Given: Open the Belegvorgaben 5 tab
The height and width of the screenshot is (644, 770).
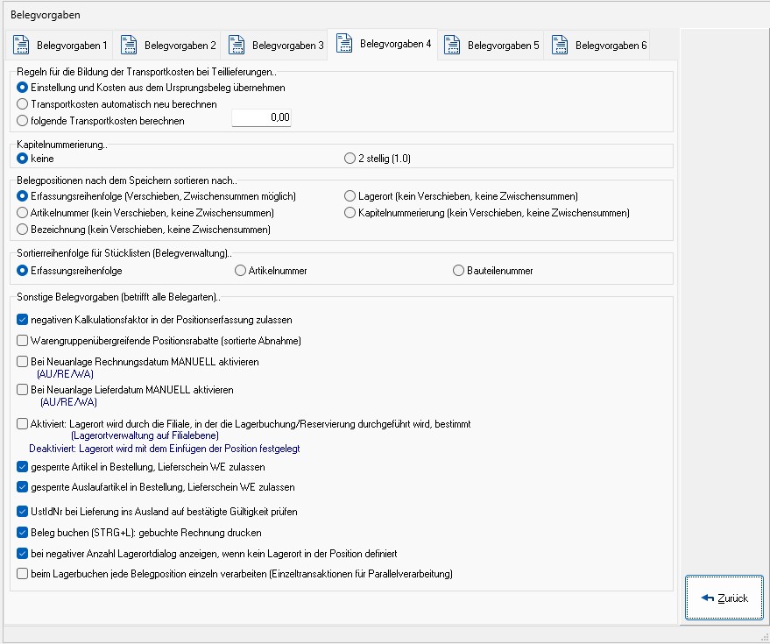Looking at the screenshot, I should [x=491, y=46].
